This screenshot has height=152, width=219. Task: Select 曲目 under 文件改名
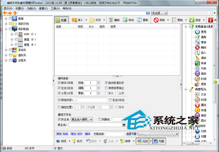[x=200, y=74]
